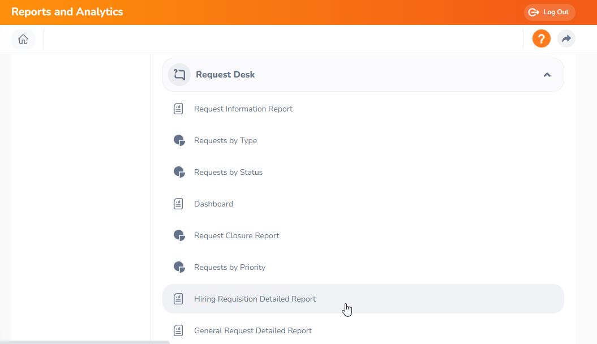Screen dimensions: 597x344
Task: Open the Requests by Type report
Action: coord(225,141)
